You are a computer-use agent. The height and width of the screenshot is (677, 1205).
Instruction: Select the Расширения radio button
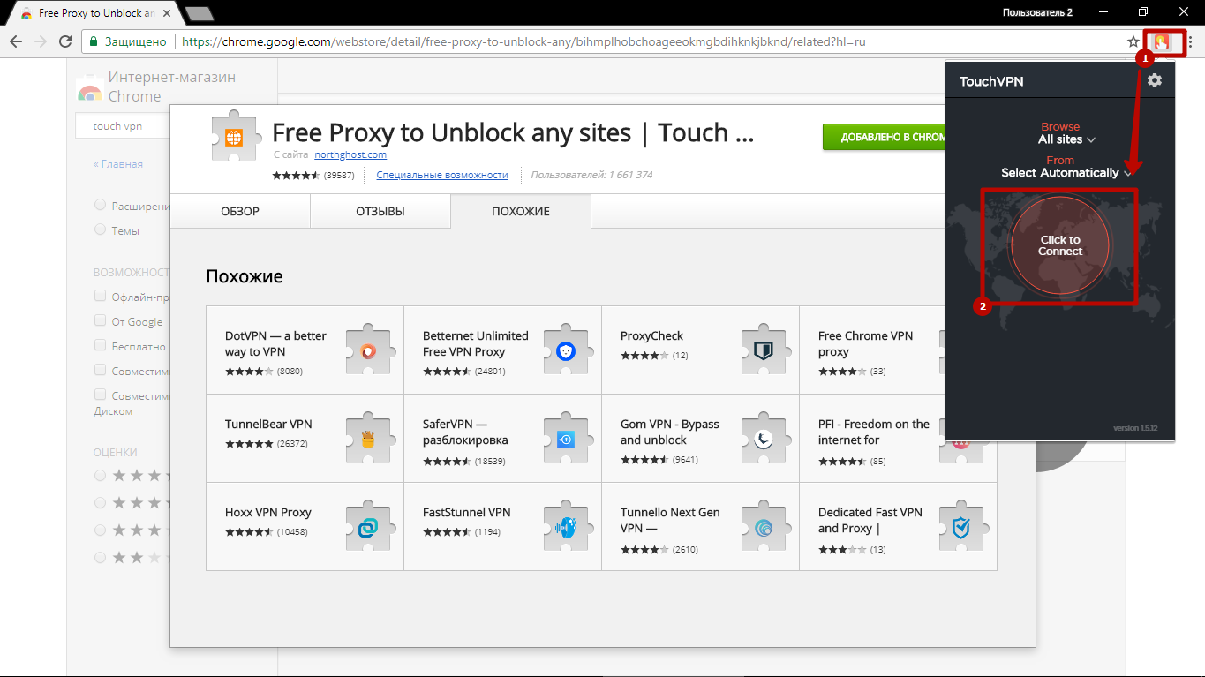click(x=100, y=205)
